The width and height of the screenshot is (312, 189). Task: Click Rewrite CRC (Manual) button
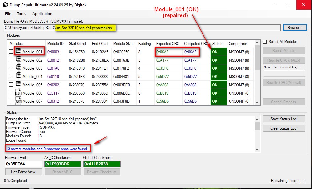[284, 82]
